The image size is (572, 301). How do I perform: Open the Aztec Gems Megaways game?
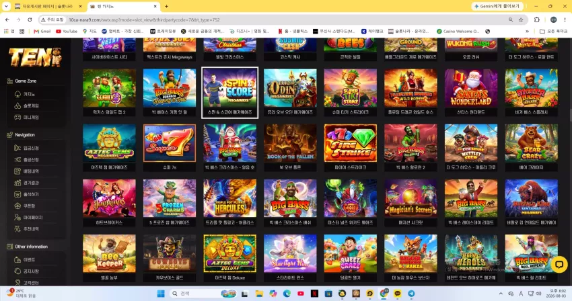[110, 148]
